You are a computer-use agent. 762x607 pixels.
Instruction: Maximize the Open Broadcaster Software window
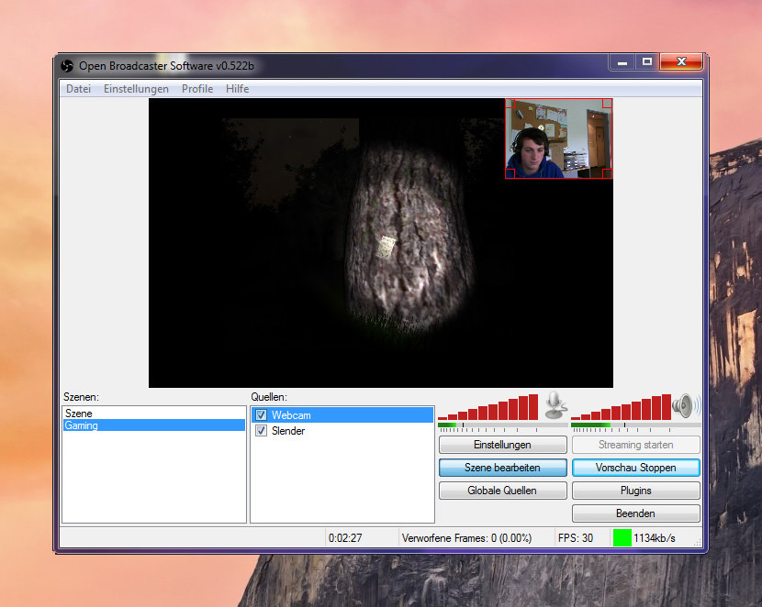(x=647, y=62)
